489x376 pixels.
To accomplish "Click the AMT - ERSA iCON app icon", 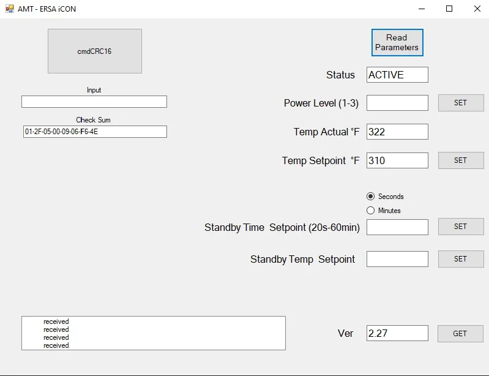I will point(10,9).
